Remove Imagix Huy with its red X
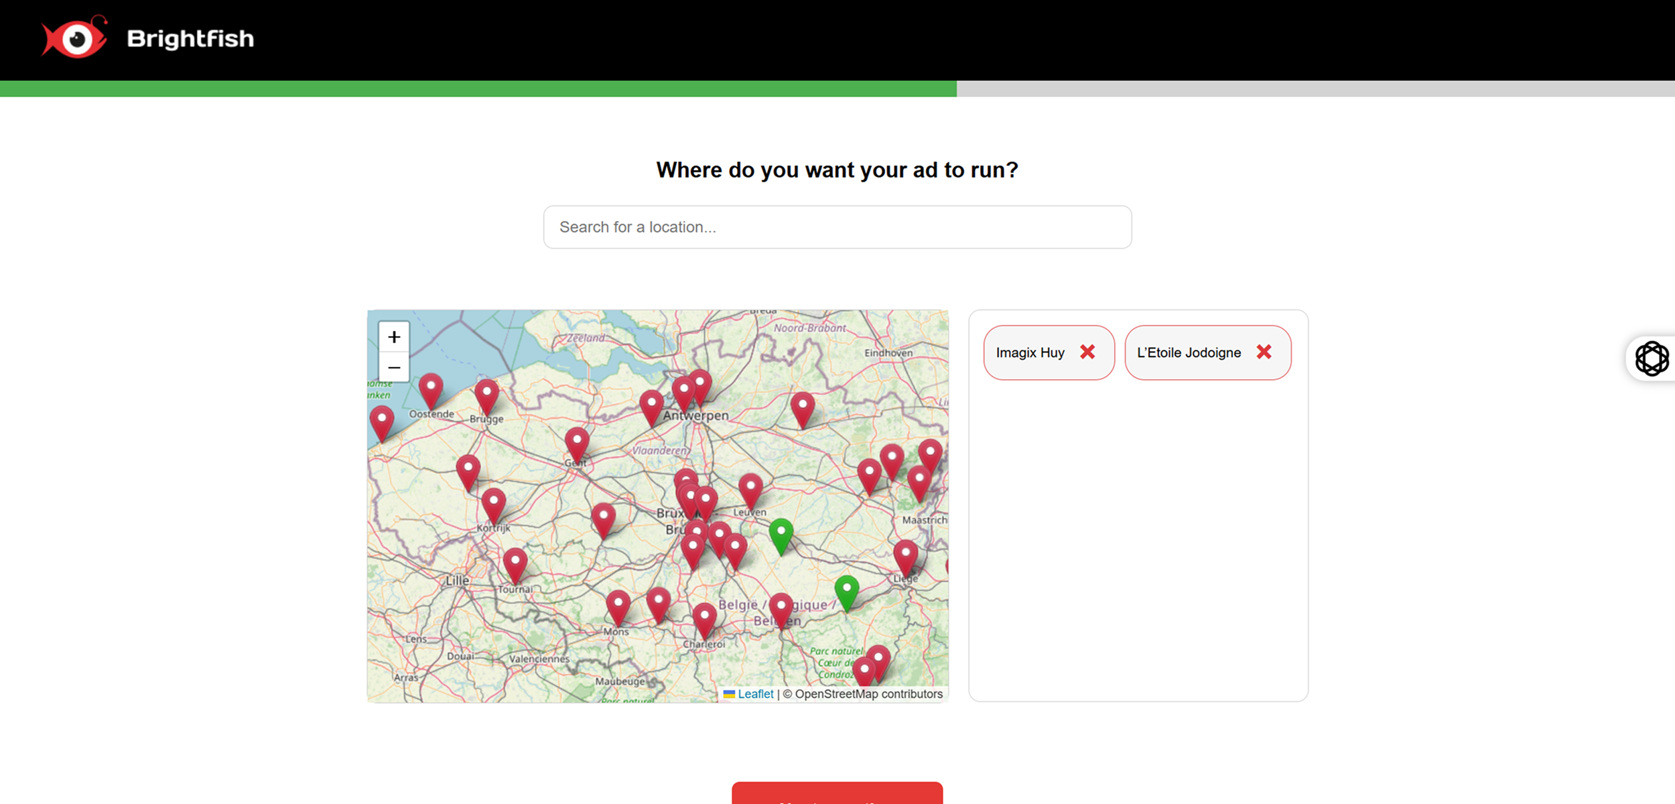The width and height of the screenshot is (1675, 804). click(1087, 352)
